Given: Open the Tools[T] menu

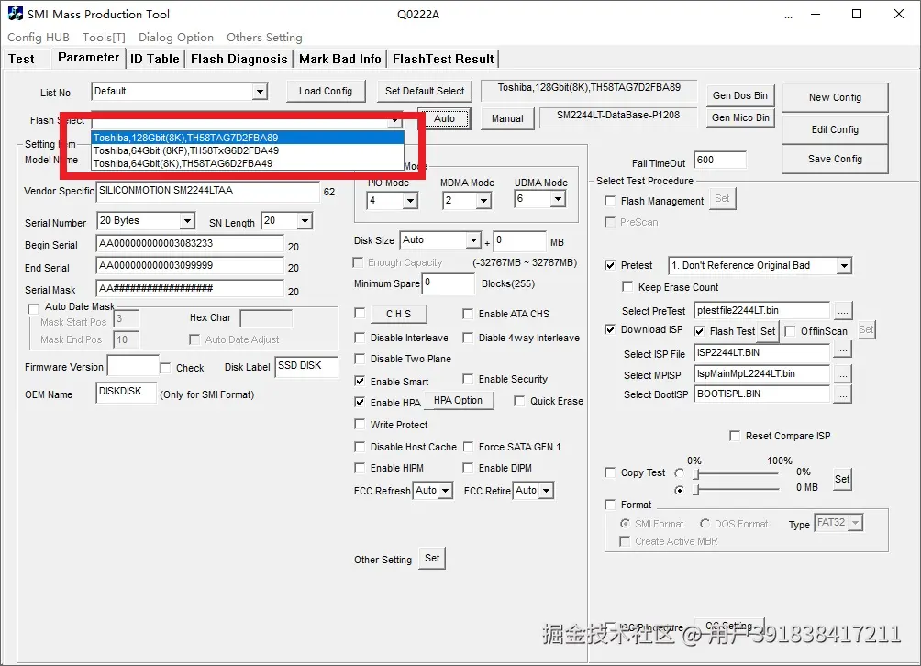Looking at the screenshot, I should pyautogui.click(x=104, y=37).
